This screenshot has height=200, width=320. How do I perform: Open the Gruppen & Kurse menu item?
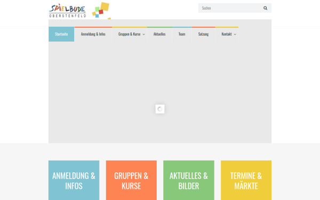tap(130, 34)
